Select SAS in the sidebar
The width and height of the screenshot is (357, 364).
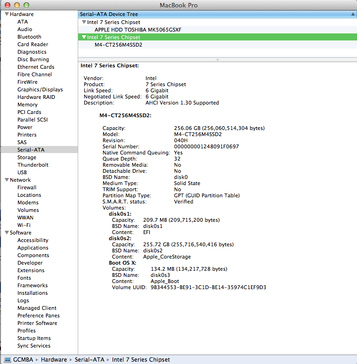point(22,142)
